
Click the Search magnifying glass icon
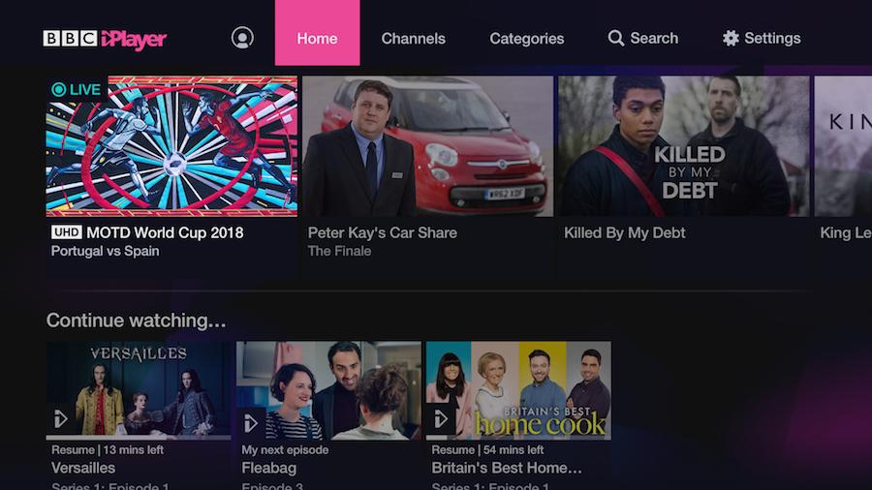tap(615, 38)
